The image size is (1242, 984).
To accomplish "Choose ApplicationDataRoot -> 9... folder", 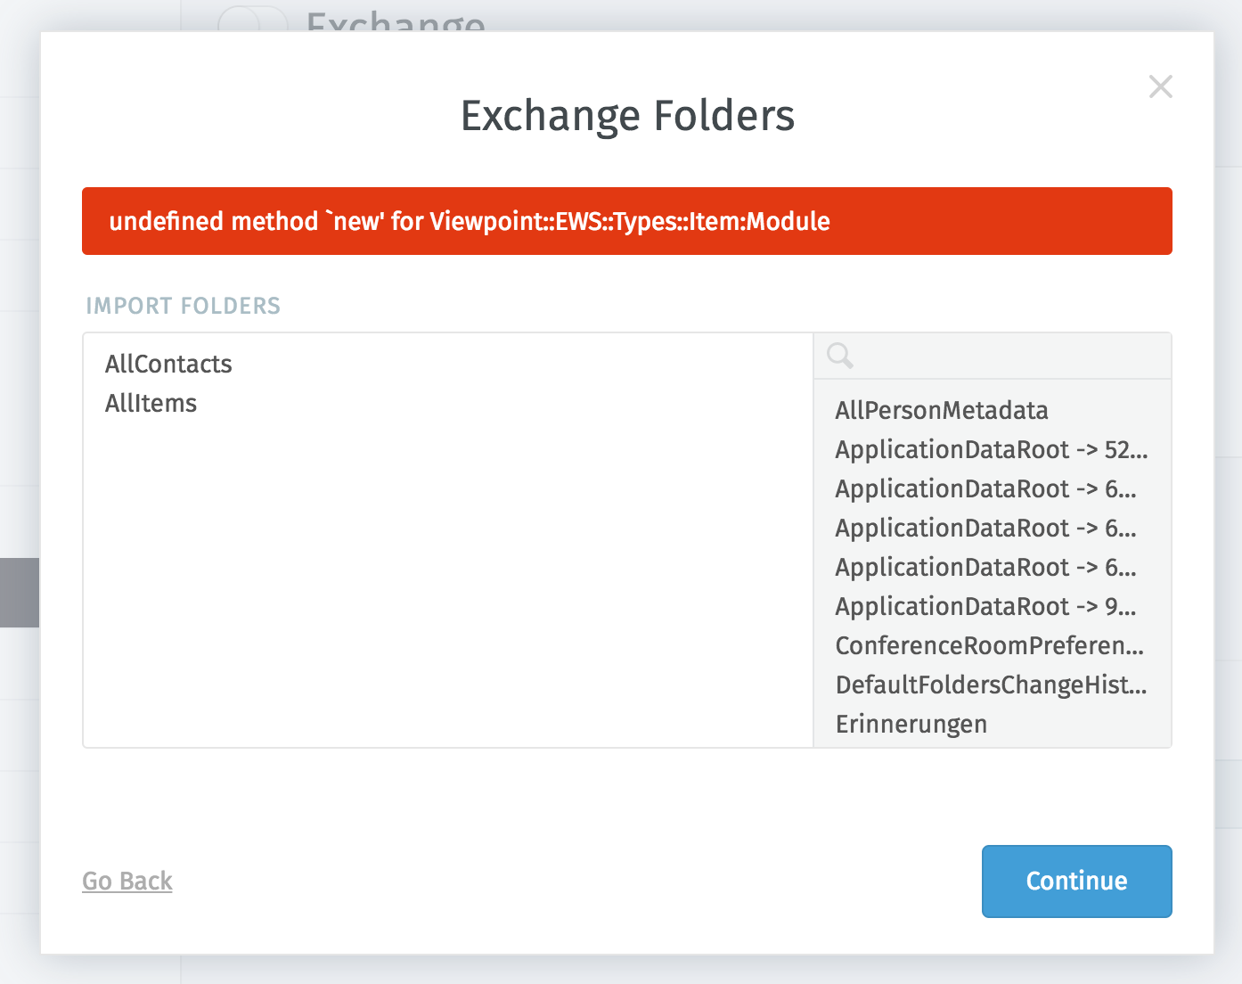I will click(x=985, y=606).
